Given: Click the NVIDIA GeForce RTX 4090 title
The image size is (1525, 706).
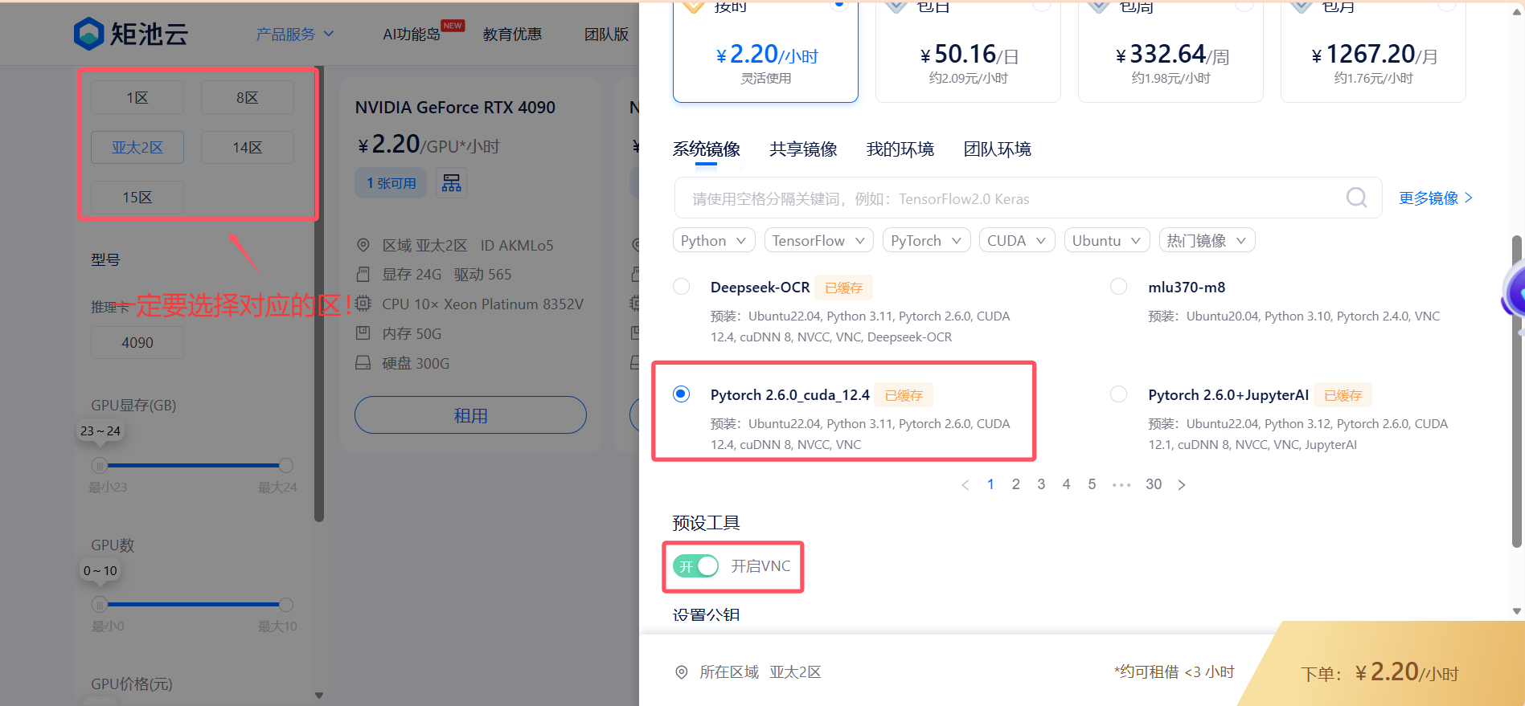Looking at the screenshot, I should pyautogui.click(x=455, y=108).
